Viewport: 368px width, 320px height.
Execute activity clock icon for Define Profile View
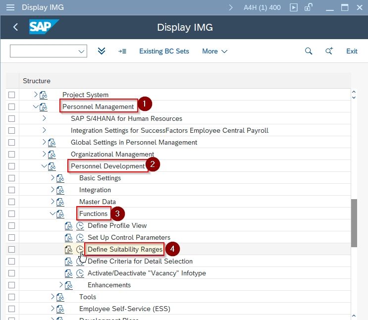click(x=80, y=226)
